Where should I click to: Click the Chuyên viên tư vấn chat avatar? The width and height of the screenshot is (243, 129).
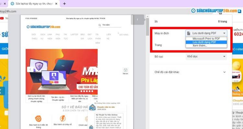click(x=92, y=107)
